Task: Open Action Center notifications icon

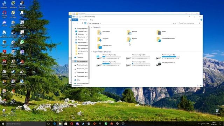Action: click(220, 124)
